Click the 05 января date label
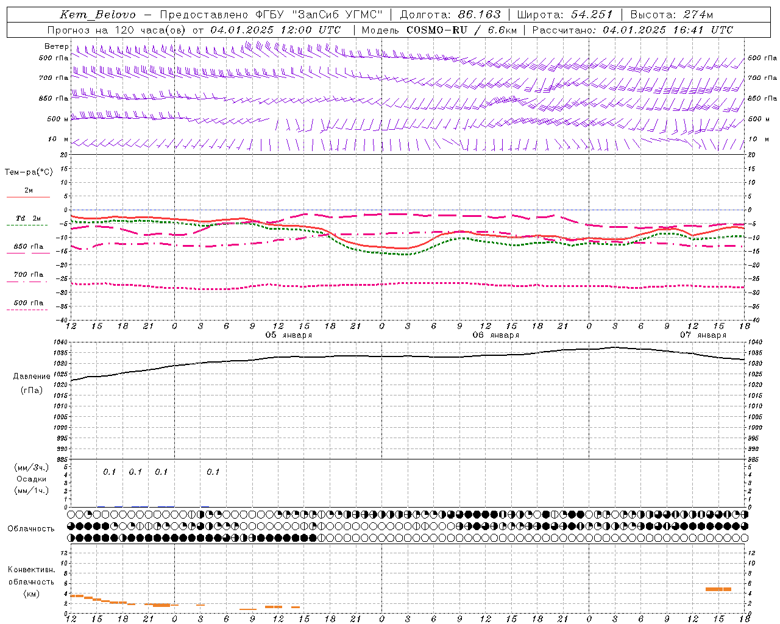The image size is (780, 624). coord(289,335)
